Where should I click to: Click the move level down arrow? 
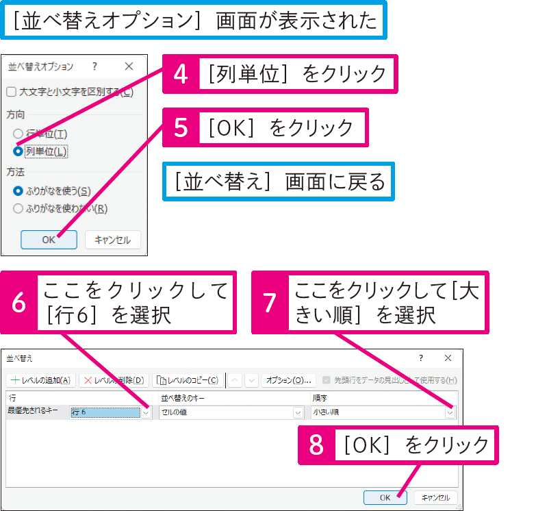click(252, 380)
